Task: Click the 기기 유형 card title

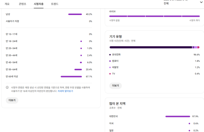Action: pyautogui.click(x=115, y=36)
